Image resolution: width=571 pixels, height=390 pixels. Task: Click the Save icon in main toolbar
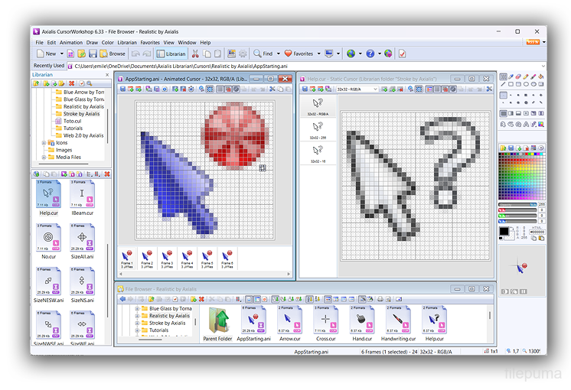(x=93, y=54)
